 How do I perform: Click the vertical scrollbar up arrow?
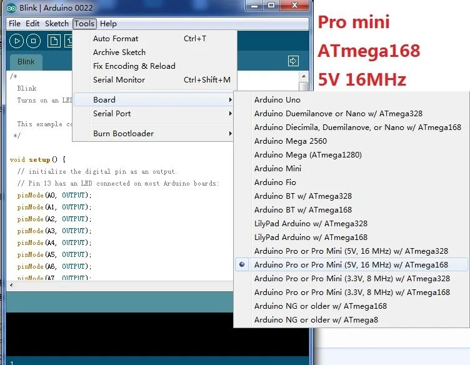pos(304,76)
